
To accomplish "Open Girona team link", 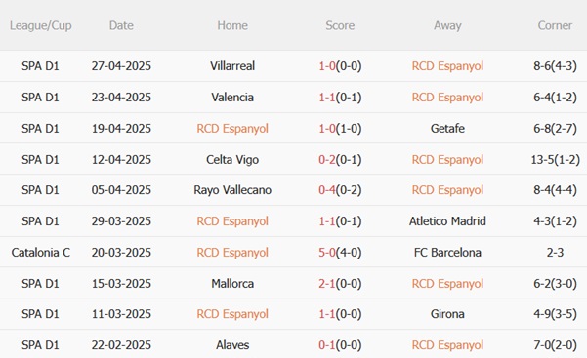I will click(447, 314).
